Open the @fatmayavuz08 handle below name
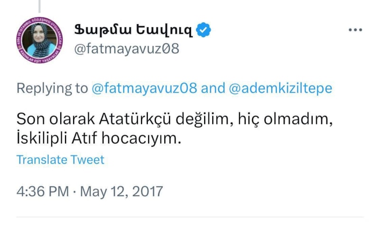The width and height of the screenshot is (380, 227). (x=127, y=48)
